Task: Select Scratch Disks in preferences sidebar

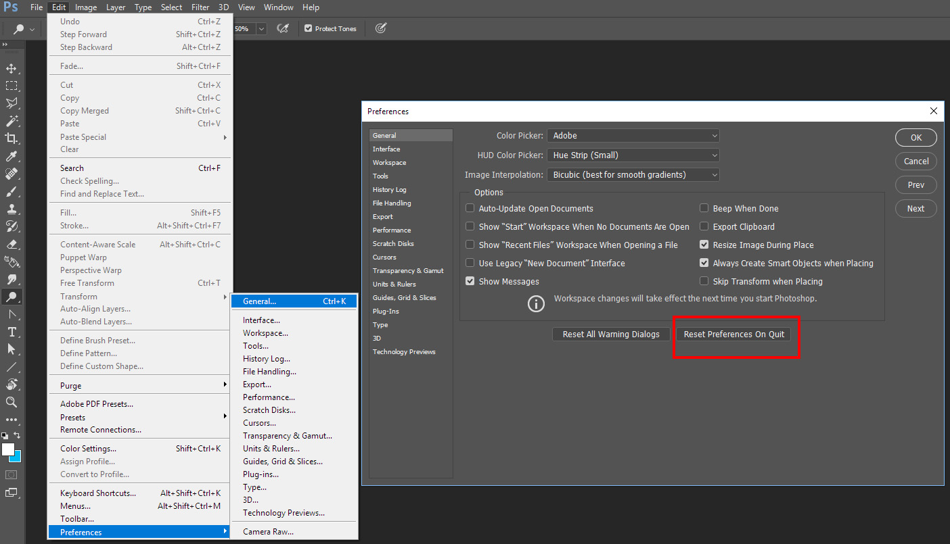Action: pos(392,243)
